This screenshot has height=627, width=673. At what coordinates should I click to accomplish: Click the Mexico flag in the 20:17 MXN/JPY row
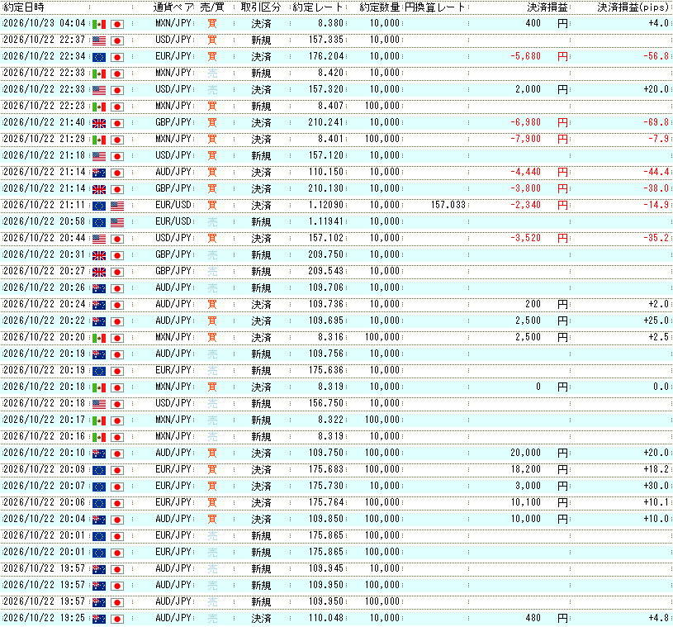pos(99,420)
